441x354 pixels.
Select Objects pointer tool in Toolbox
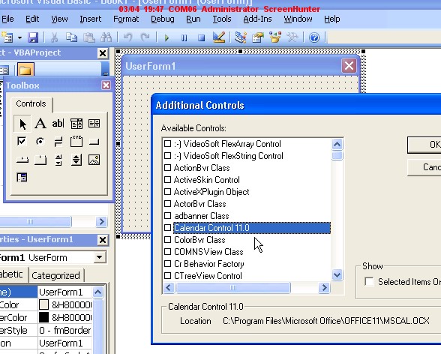(x=22, y=124)
